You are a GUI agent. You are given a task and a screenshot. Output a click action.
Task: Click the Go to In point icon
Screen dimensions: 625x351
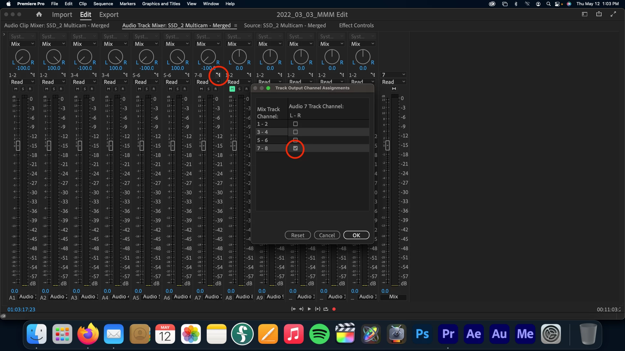[293, 309]
